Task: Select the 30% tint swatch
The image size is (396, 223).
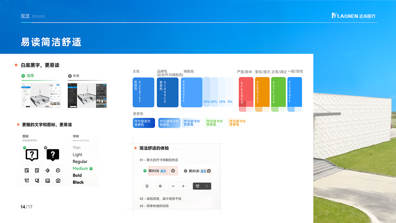Action: click(206, 92)
